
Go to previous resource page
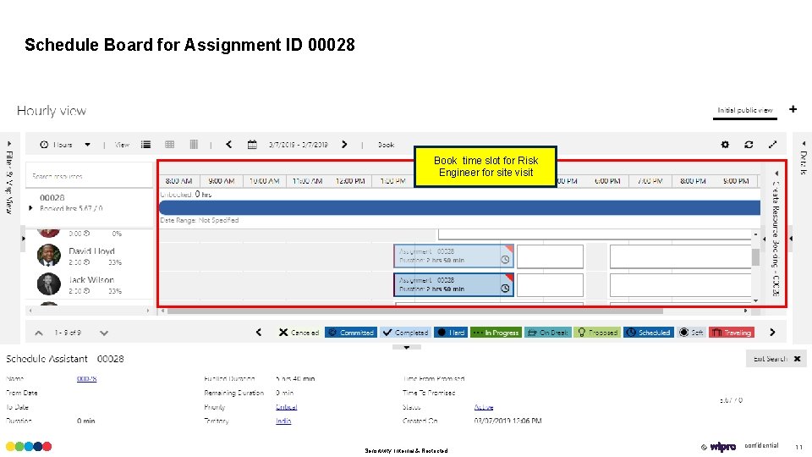tap(39, 333)
